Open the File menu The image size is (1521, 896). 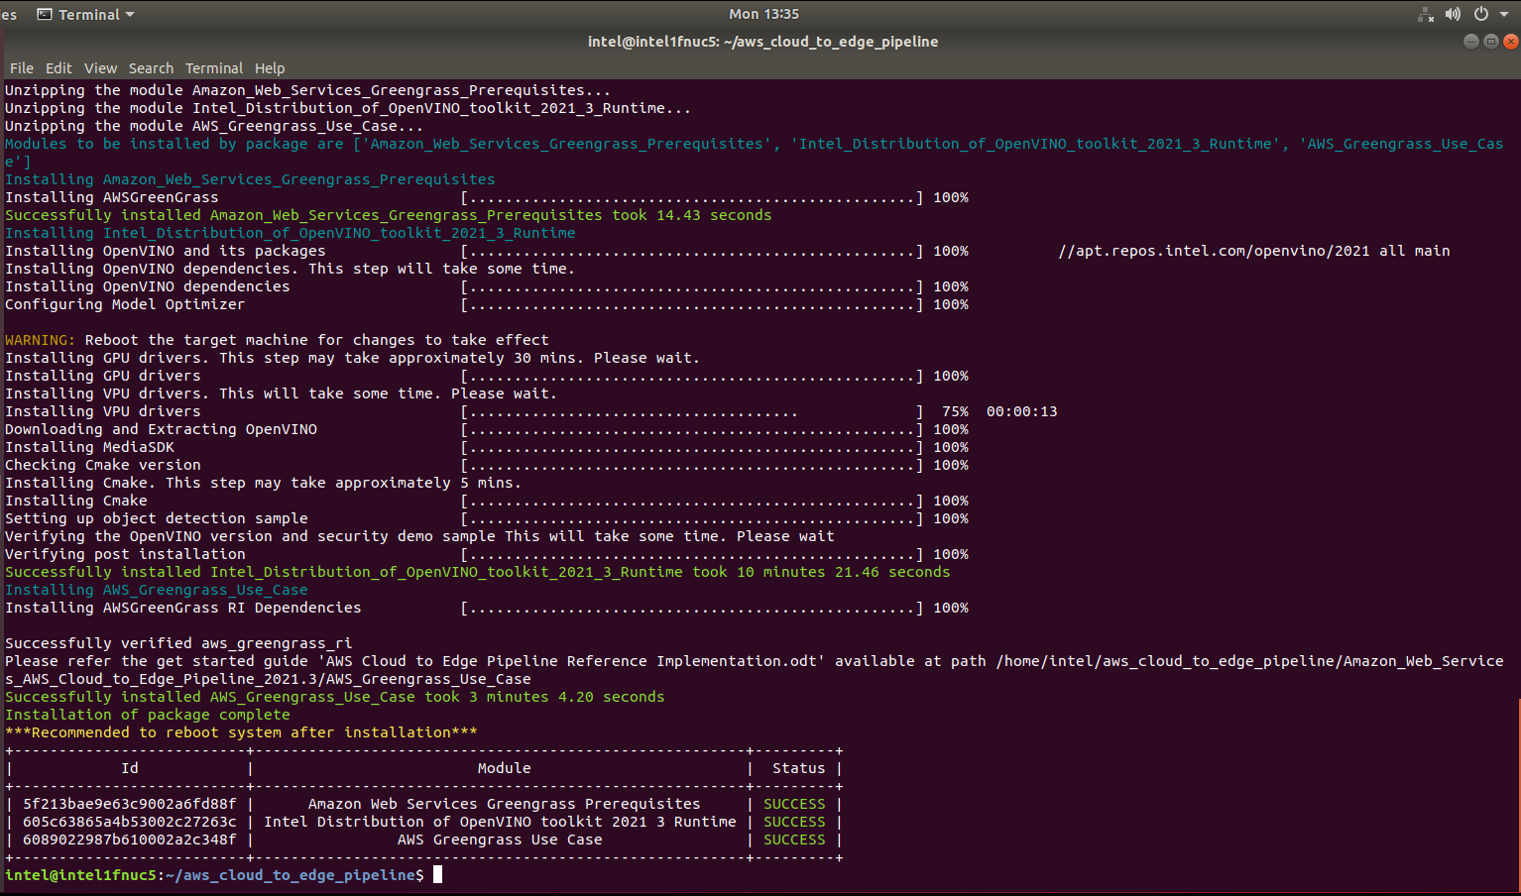(x=22, y=68)
